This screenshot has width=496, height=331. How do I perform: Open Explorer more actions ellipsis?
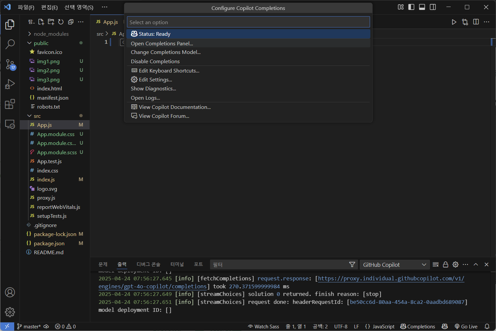pos(81,22)
